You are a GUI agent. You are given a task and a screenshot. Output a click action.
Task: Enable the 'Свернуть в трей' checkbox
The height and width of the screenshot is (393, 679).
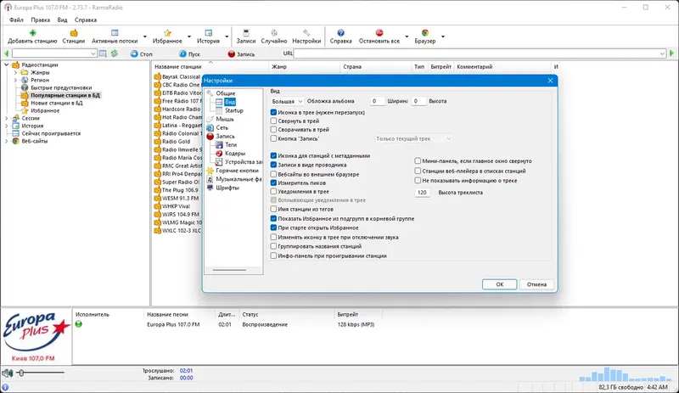[x=273, y=121]
